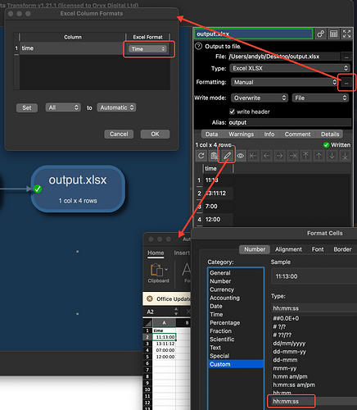The width and height of the screenshot is (357, 410).
Task: Select the General category in Format Cells
Action: (x=220, y=273)
